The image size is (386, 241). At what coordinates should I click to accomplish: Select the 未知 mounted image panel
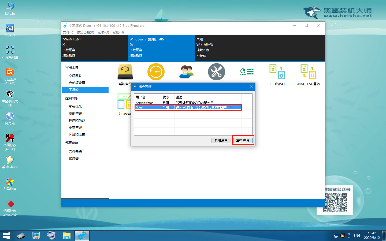coord(260,48)
